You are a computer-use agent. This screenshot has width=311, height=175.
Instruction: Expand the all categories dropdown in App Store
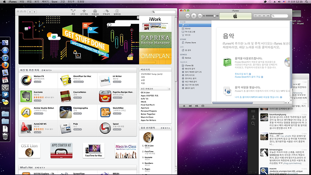(x=155, y=89)
